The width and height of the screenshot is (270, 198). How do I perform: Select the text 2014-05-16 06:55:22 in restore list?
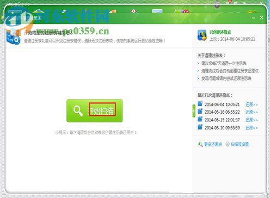point(222,112)
